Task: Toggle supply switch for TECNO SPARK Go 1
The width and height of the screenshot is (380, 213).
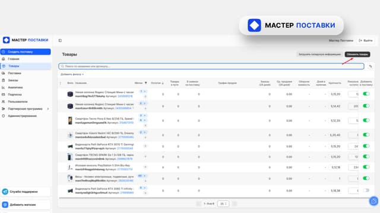Action: [366, 156]
